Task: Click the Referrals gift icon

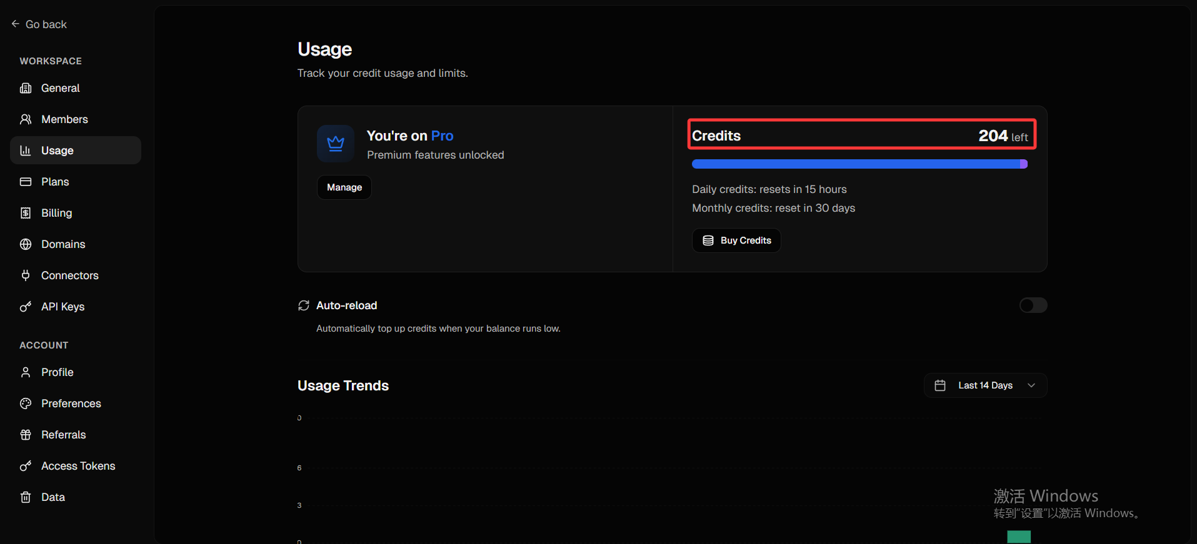Action: (26, 435)
